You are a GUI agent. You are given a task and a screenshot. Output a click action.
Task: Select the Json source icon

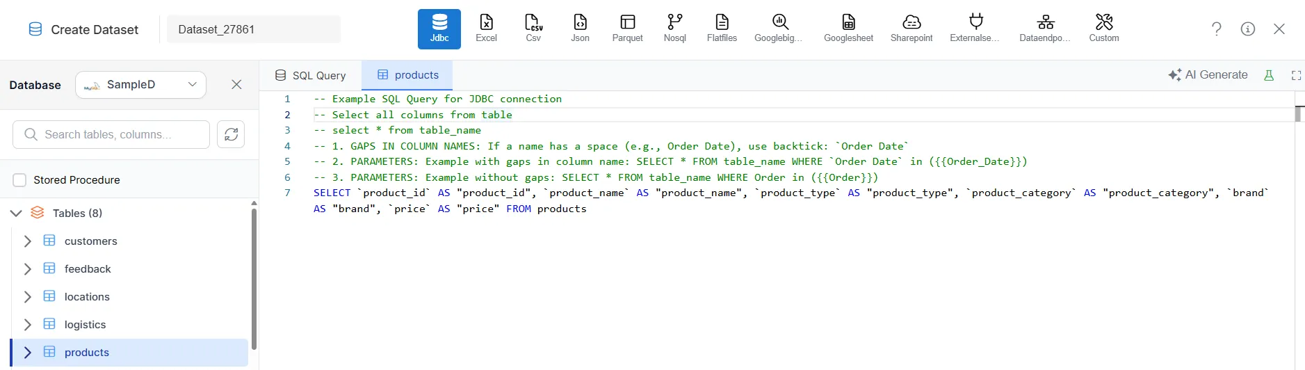580,29
